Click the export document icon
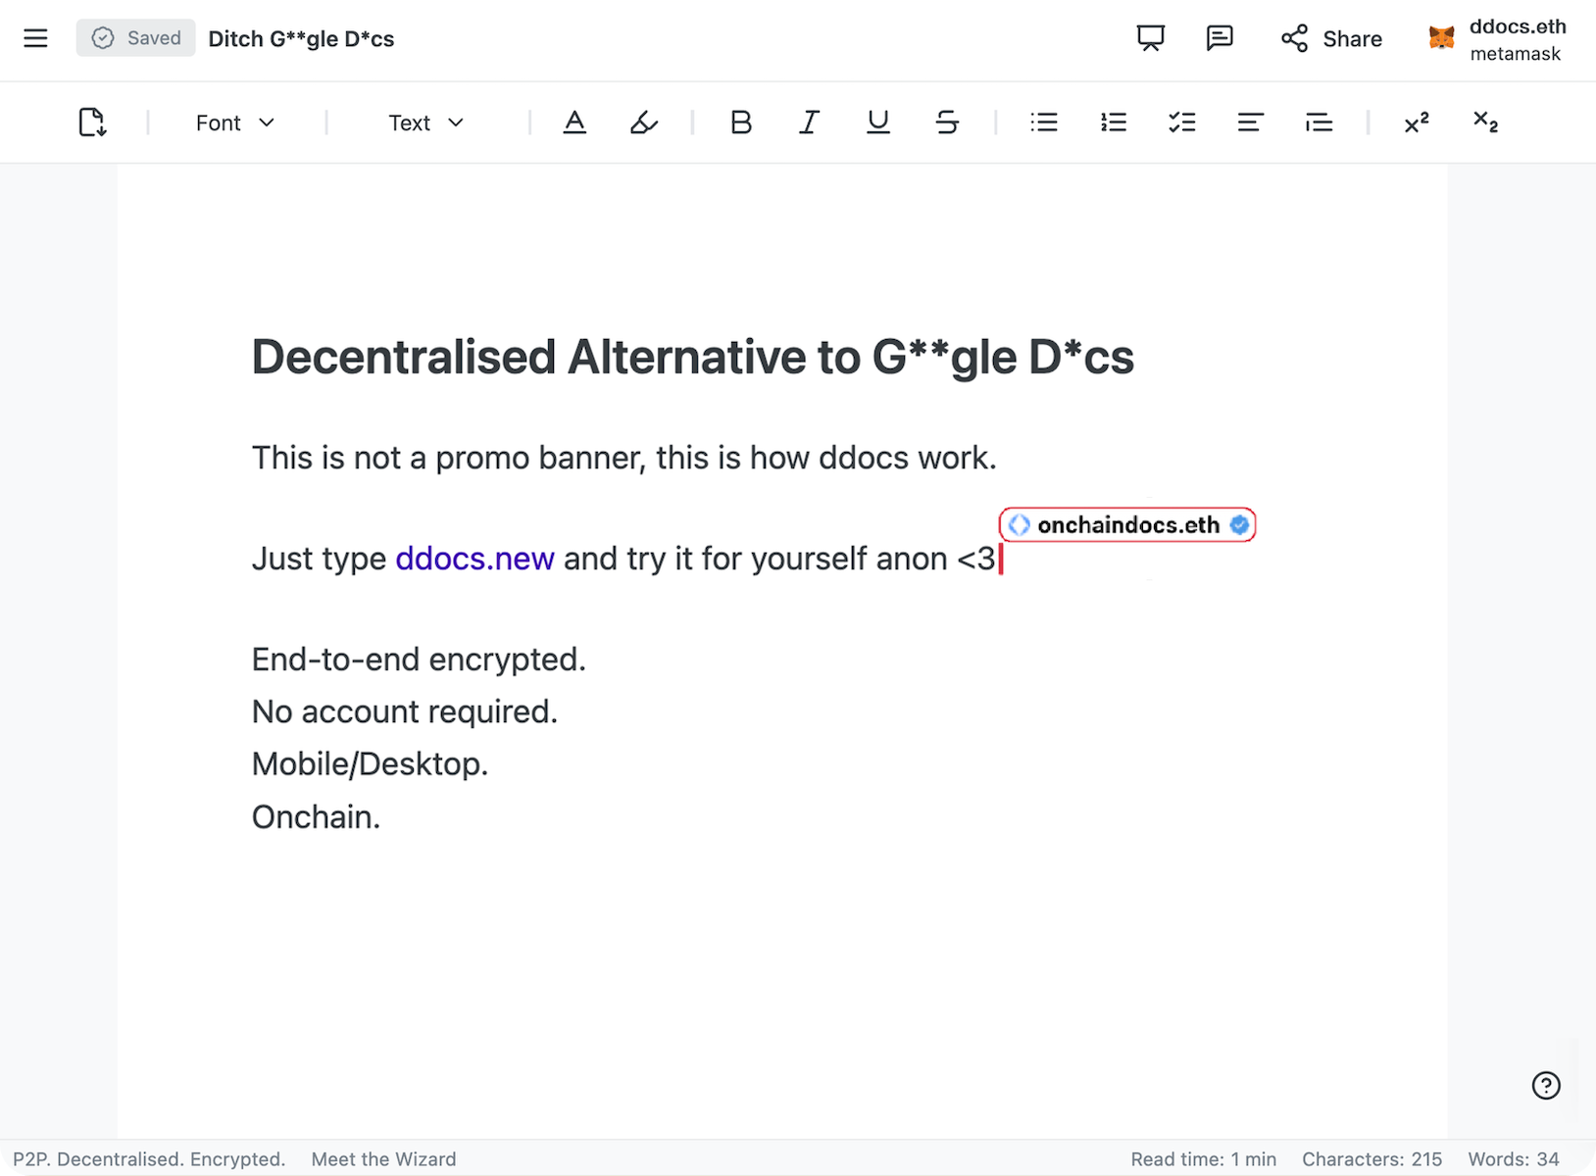 click(x=92, y=122)
